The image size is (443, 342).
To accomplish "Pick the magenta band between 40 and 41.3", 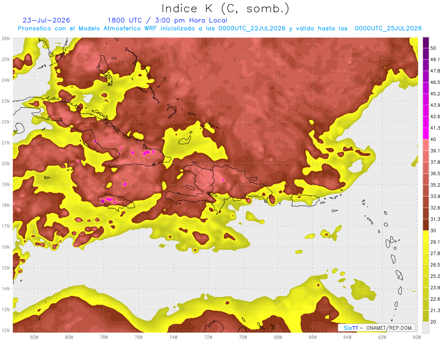I will pos(426,134).
